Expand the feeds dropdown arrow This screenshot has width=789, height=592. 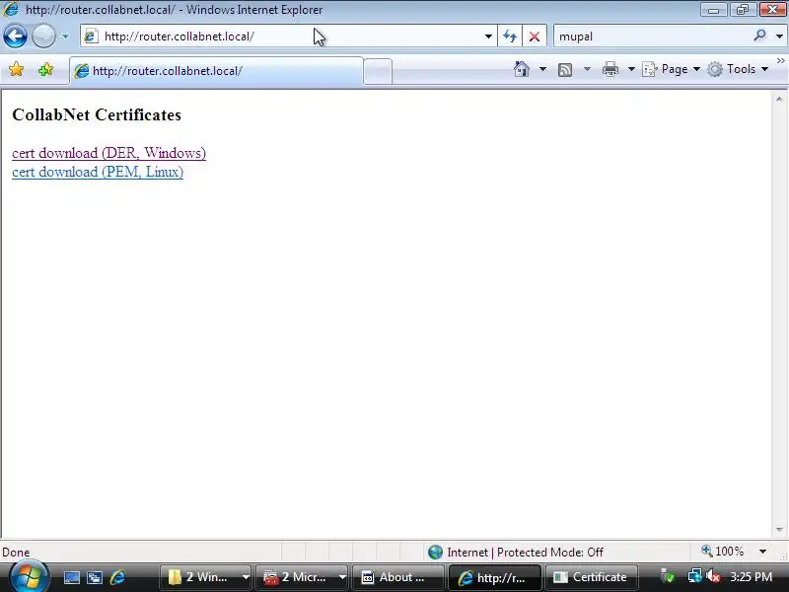[x=587, y=69]
